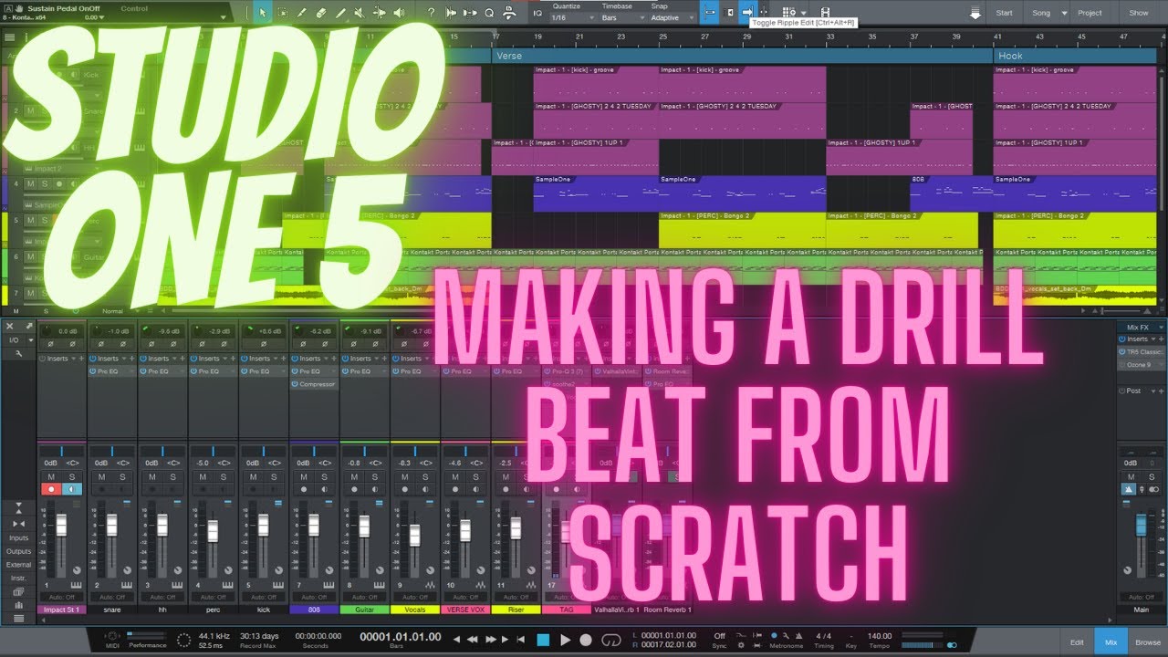
Task: Mute the Impact St 1 mixer channel
Action: tap(50, 477)
